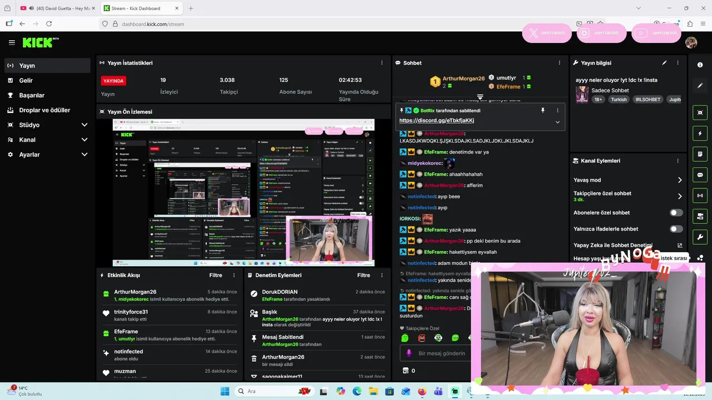The height and width of the screenshot is (400, 712).
Task: Toggle the stream preview widget icon
Action: [x=700, y=113]
